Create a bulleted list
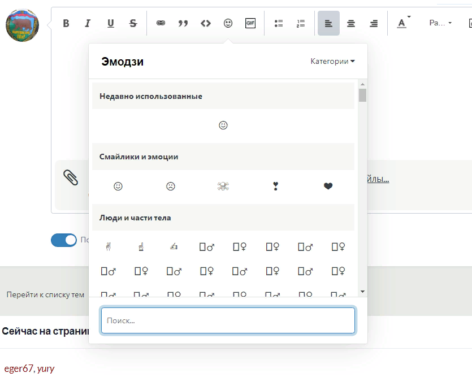The image size is (472, 386). (278, 23)
